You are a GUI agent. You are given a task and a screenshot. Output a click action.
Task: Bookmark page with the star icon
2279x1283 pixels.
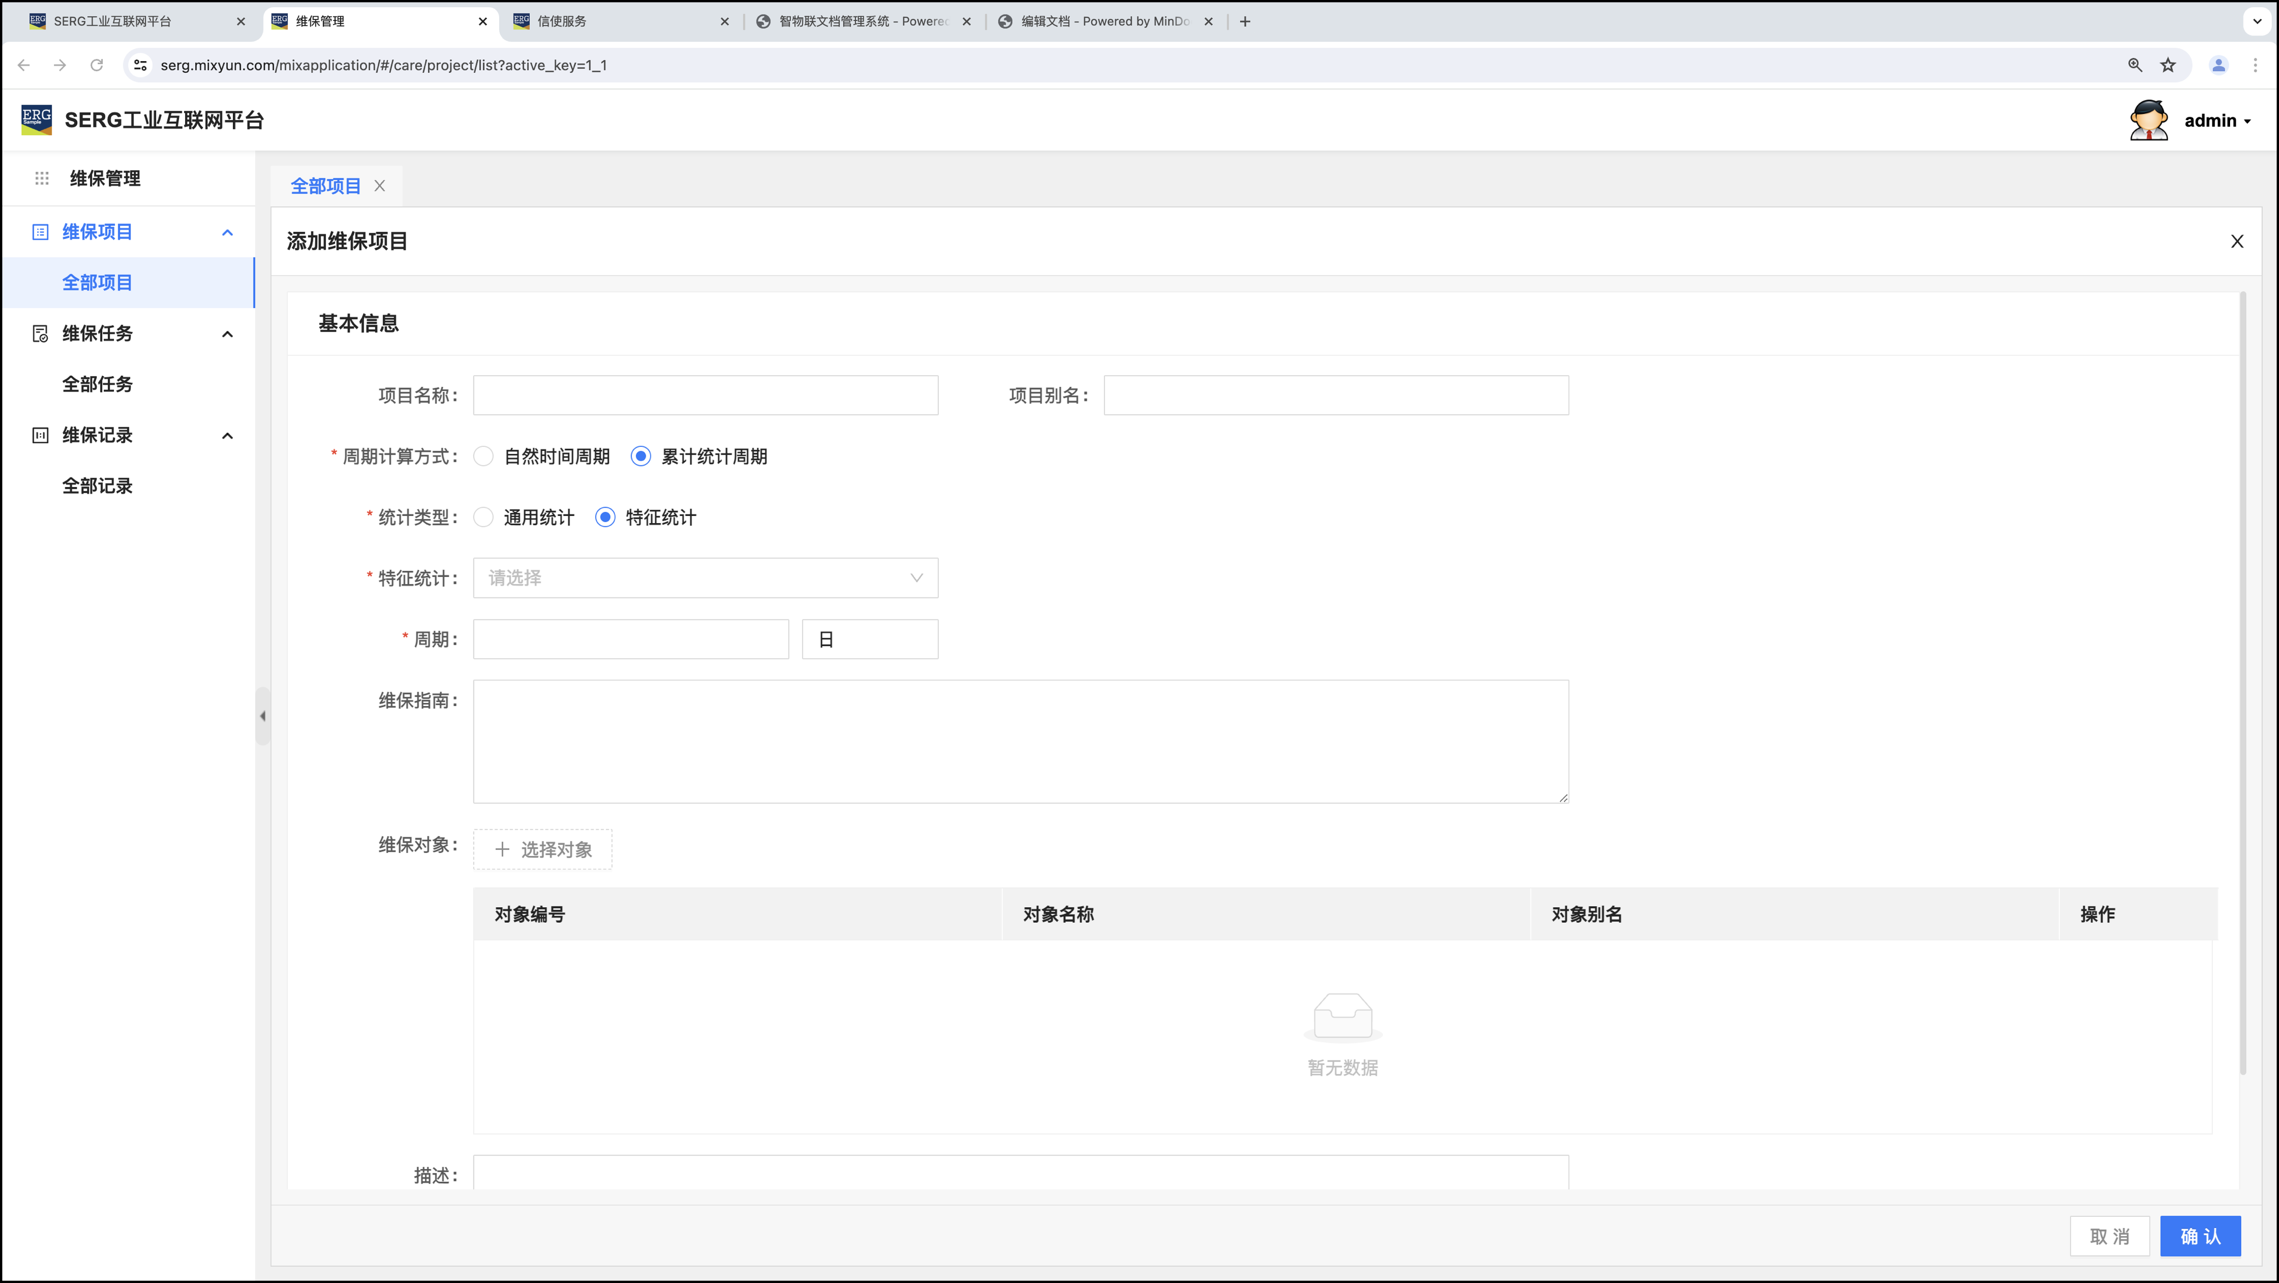tap(2167, 66)
